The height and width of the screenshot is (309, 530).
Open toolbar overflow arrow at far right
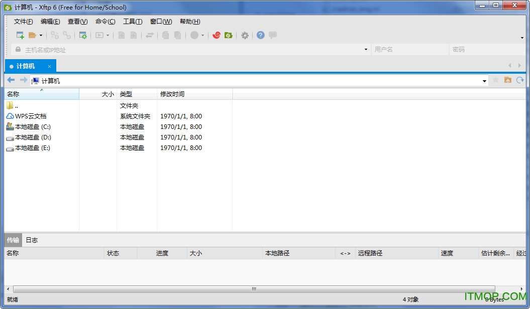click(522, 38)
